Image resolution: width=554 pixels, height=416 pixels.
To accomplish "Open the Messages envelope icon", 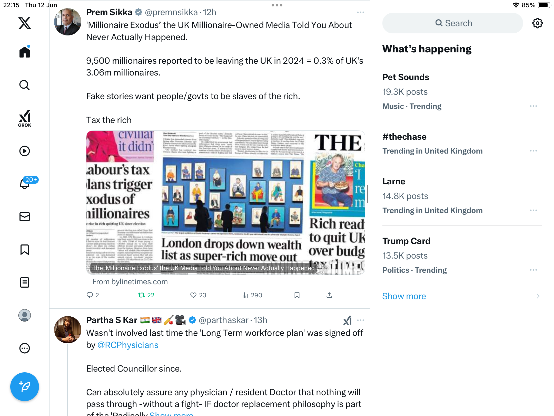I will 25,217.
